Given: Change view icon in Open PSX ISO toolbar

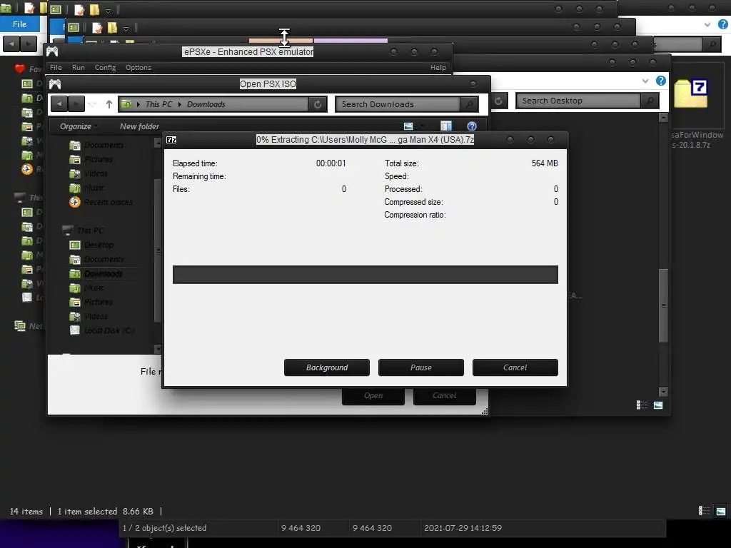Looking at the screenshot, I should coord(408,126).
